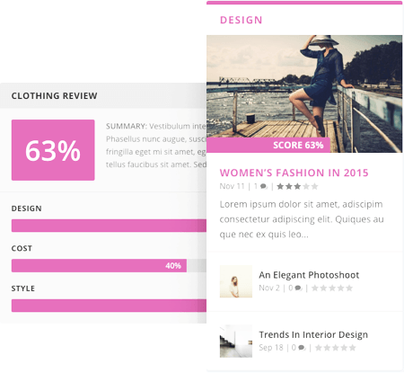Open the Women's Fashion in 2015 article title
Screen dimensions: 404x373
click(x=294, y=173)
